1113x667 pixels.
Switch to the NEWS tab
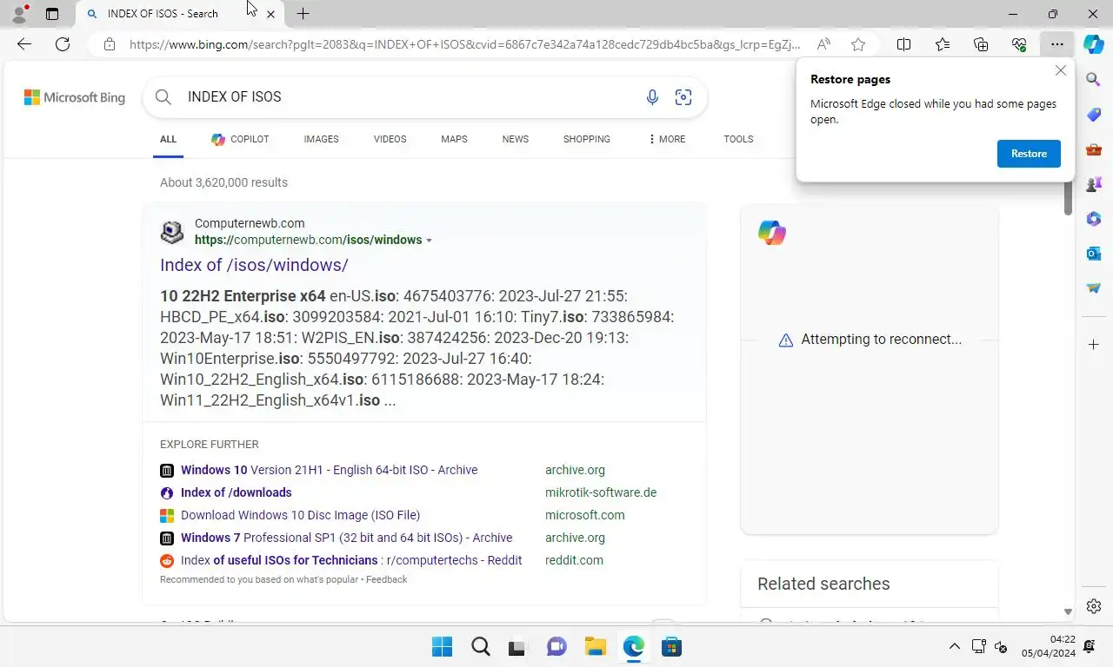(515, 139)
